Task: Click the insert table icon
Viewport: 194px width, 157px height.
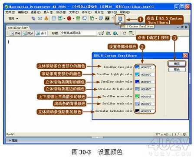Action: tap(54, 19)
